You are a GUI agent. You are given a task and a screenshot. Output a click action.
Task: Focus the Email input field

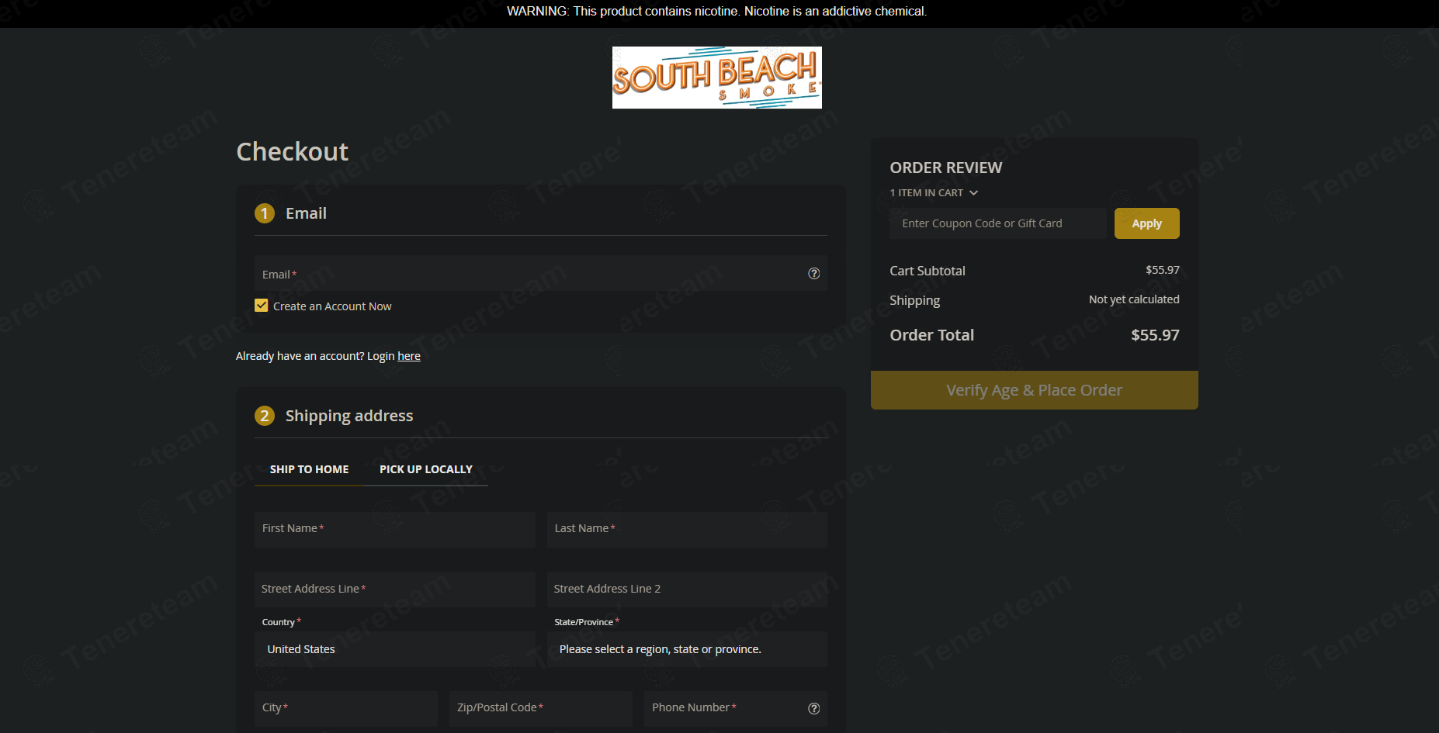pyautogui.click(x=540, y=273)
